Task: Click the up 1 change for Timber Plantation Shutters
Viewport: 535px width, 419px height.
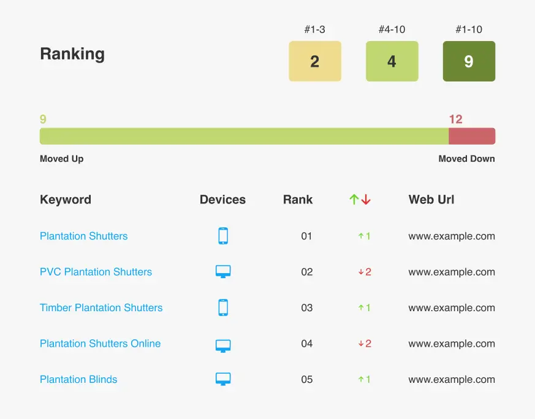Action: tap(365, 308)
